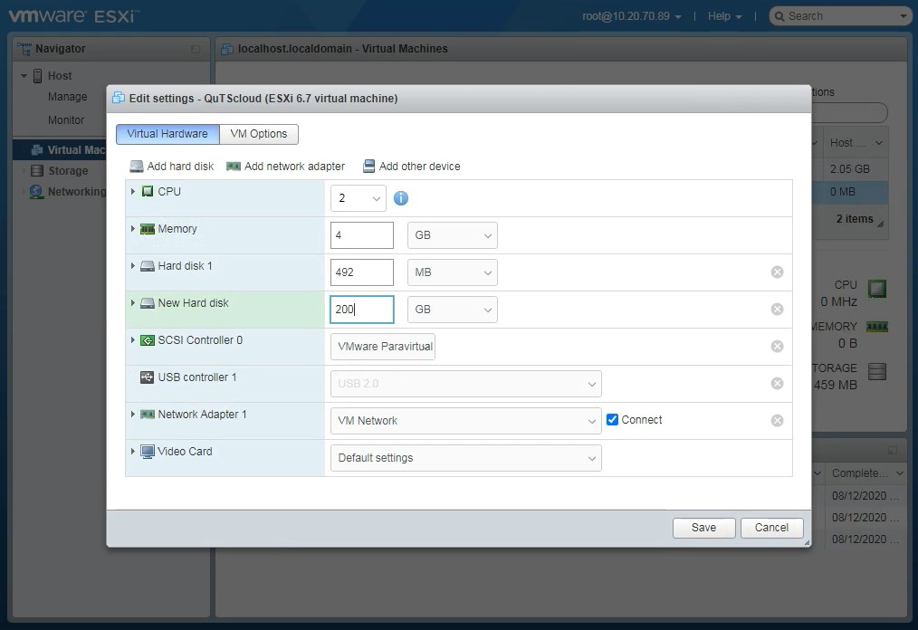Collapse the Host tree node in Navigator
Screen dimensions: 918x630
[x=24, y=75]
